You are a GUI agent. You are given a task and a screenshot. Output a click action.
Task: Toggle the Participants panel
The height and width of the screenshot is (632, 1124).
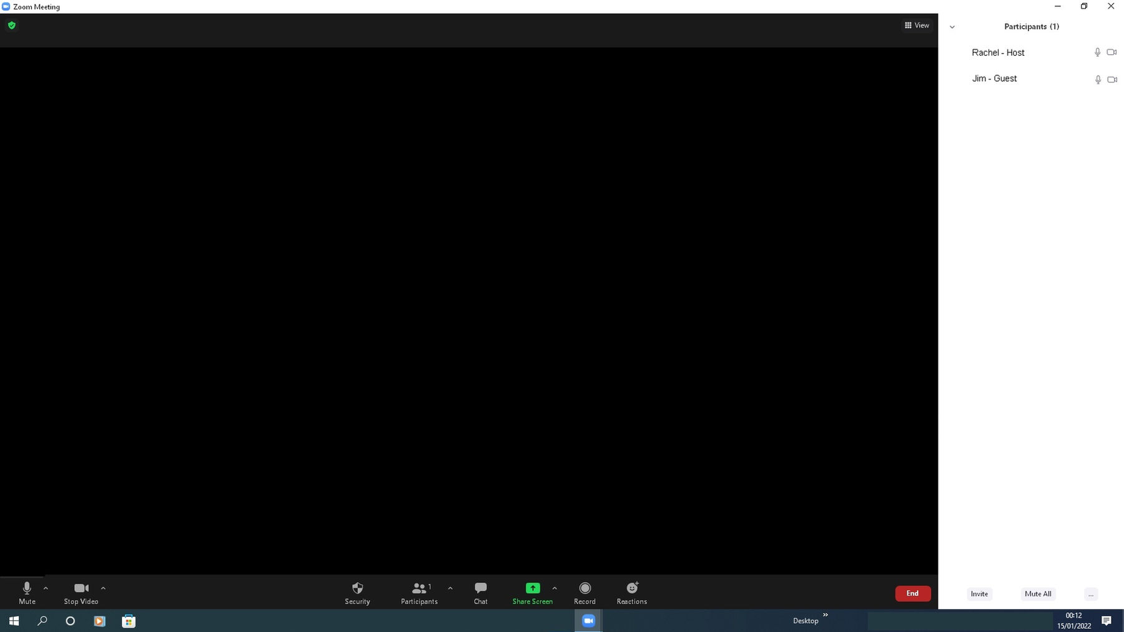[419, 593]
